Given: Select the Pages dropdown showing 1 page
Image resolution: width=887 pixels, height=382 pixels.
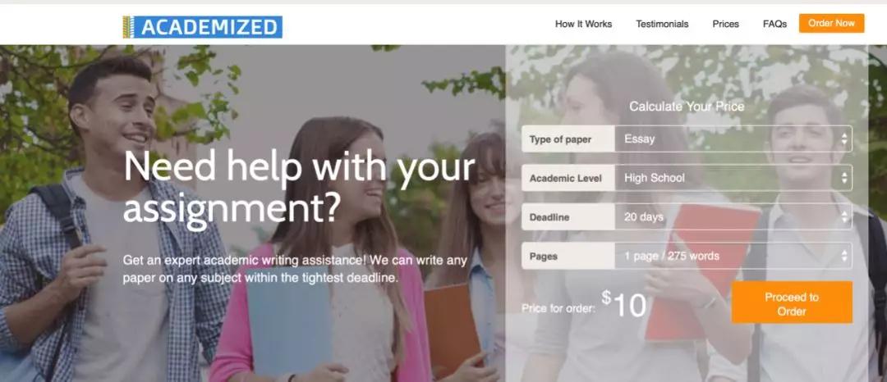Looking at the screenshot, I should [x=733, y=256].
